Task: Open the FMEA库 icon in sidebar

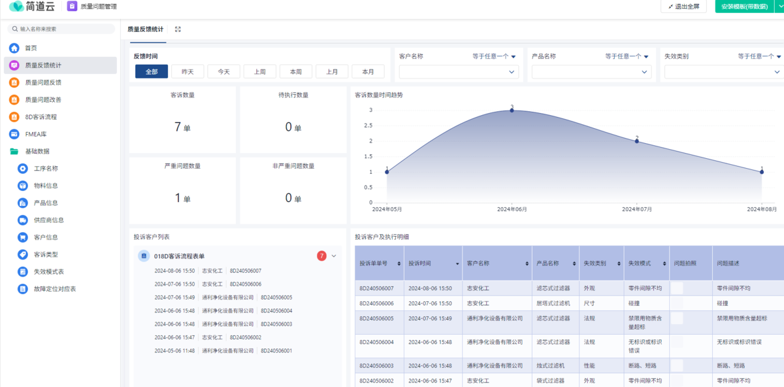Action: [x=14, y=134]
